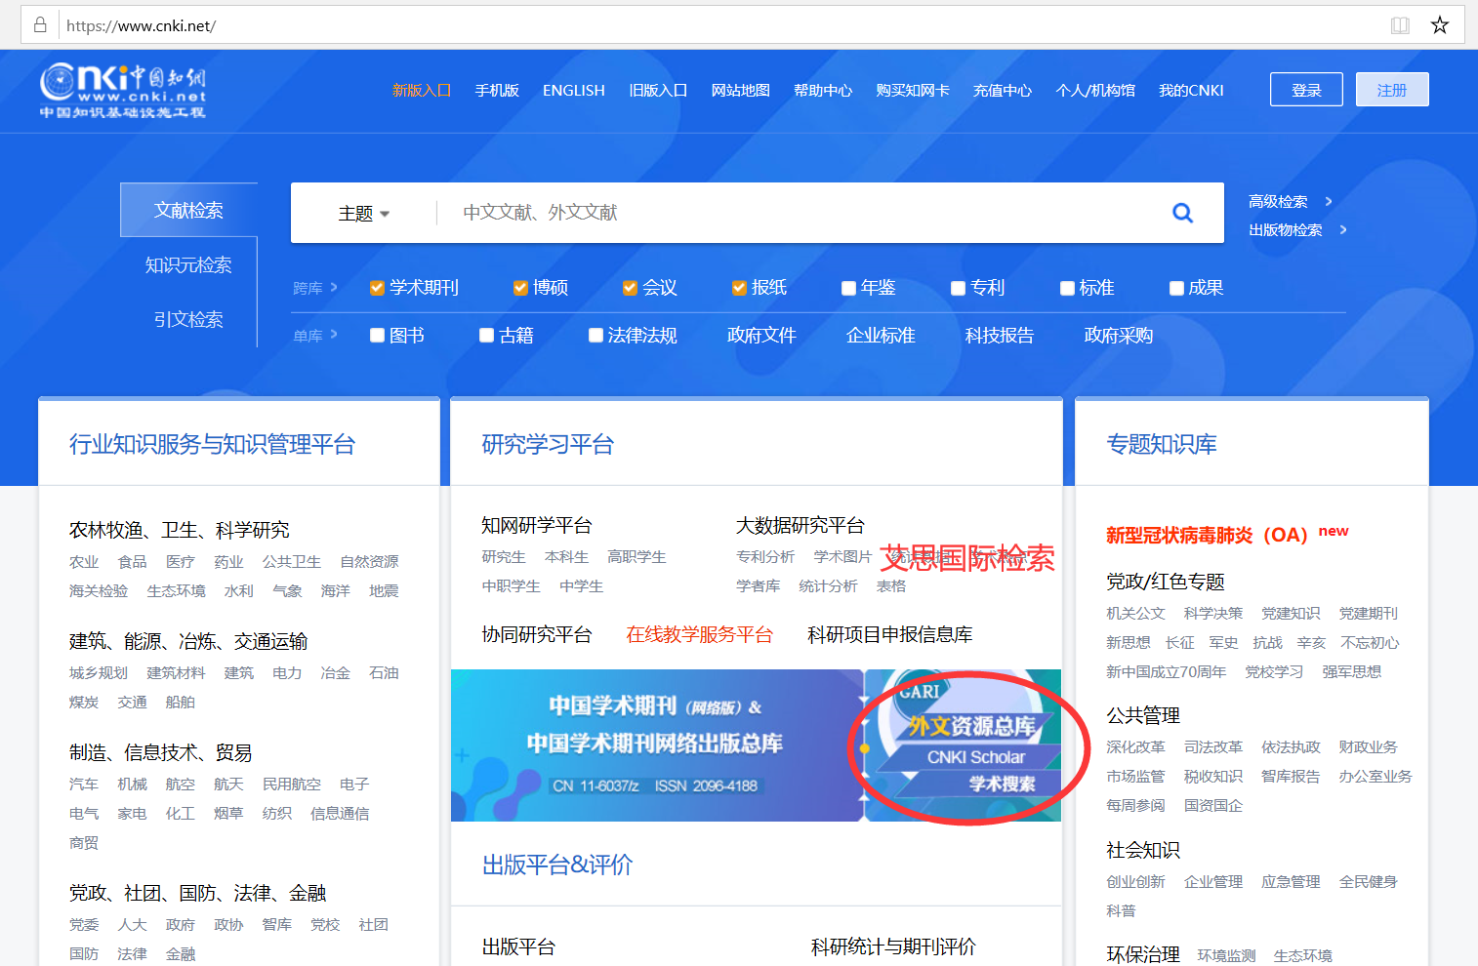
Task: Click the CNKI logo
Action: tap(123, 91)
